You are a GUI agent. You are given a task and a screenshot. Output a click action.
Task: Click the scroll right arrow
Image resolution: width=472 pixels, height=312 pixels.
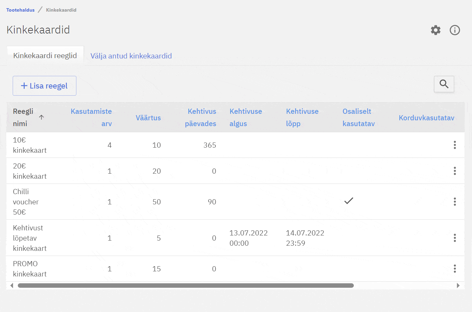(x=458, y=286)
